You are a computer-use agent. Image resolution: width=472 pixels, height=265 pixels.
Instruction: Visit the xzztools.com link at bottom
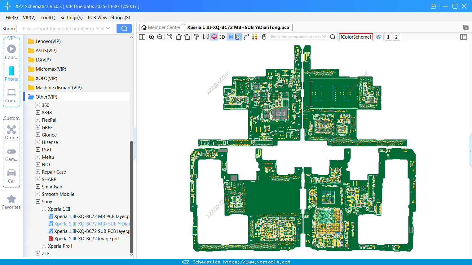tap(236, 262)
